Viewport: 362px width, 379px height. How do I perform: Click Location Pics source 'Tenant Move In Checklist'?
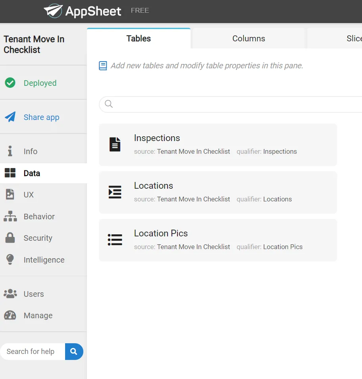(x=193, y=247)
